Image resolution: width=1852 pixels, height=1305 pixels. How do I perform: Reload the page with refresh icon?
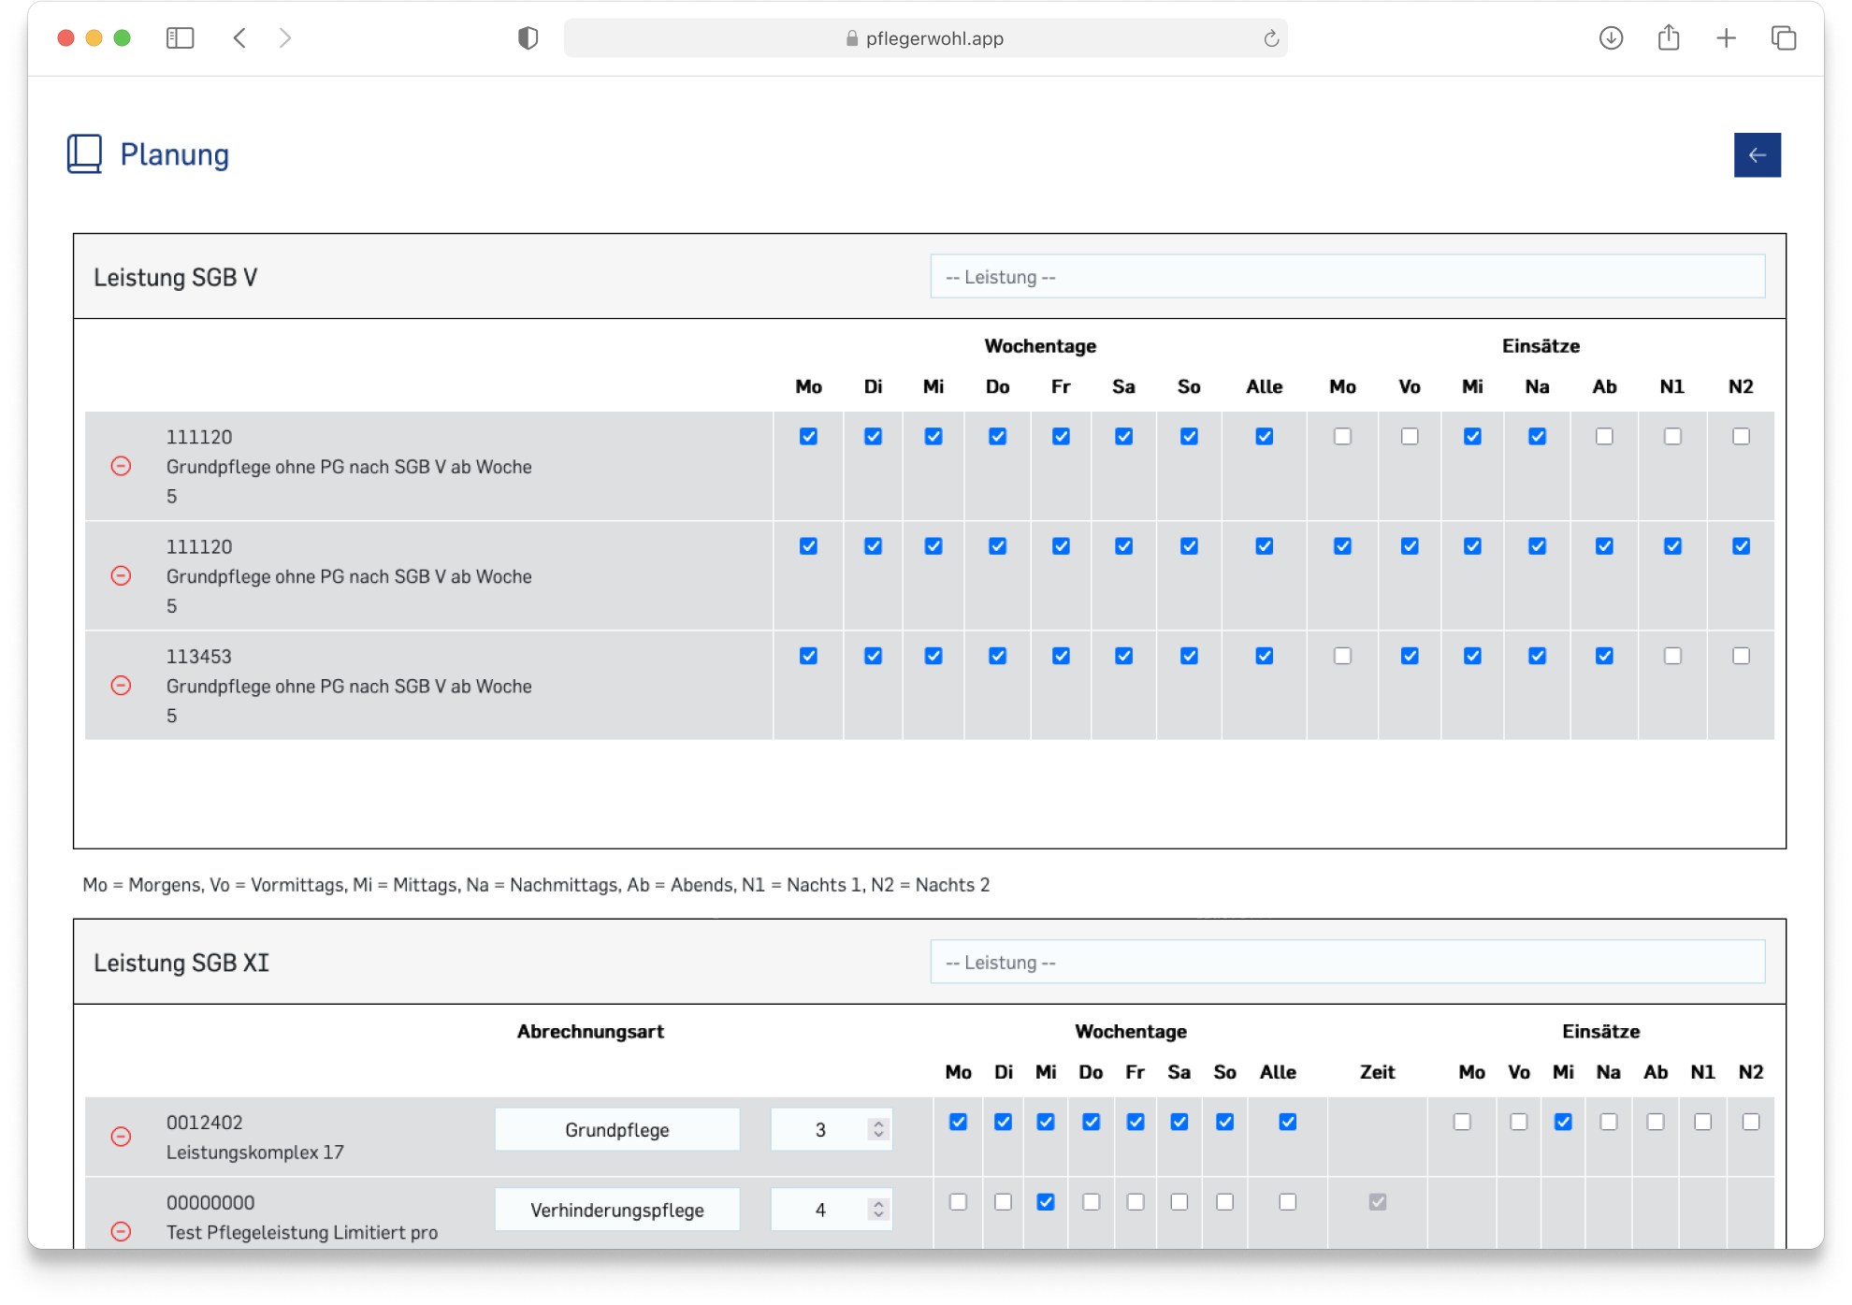pyautogui.click(x=1270, y=38)
